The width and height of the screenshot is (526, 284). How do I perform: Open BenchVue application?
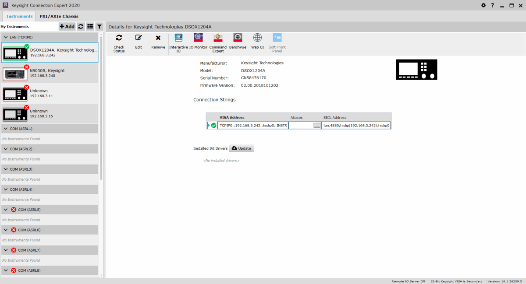pos(238,37)
